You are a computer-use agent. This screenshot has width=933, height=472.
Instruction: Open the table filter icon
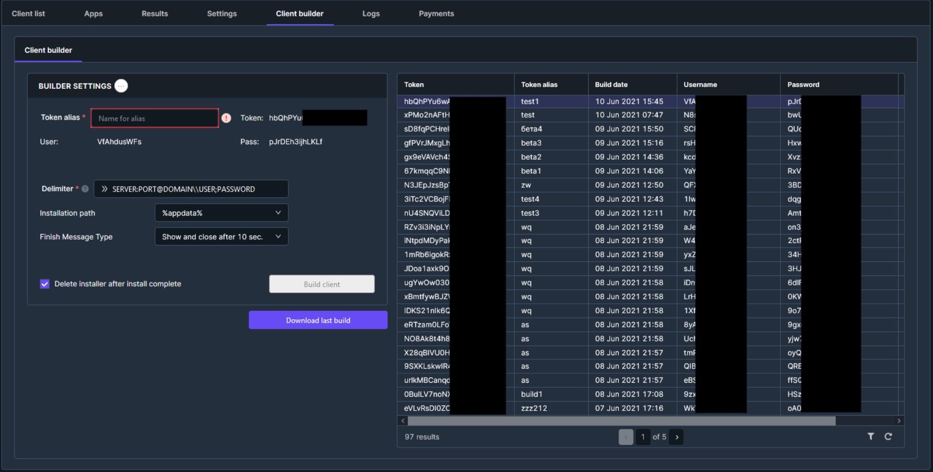pos(871,437)
